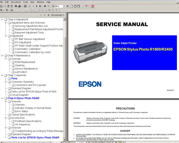Click bookmark pane scroll down arrow
The image size is (179, 143).
tap(64, 139)
